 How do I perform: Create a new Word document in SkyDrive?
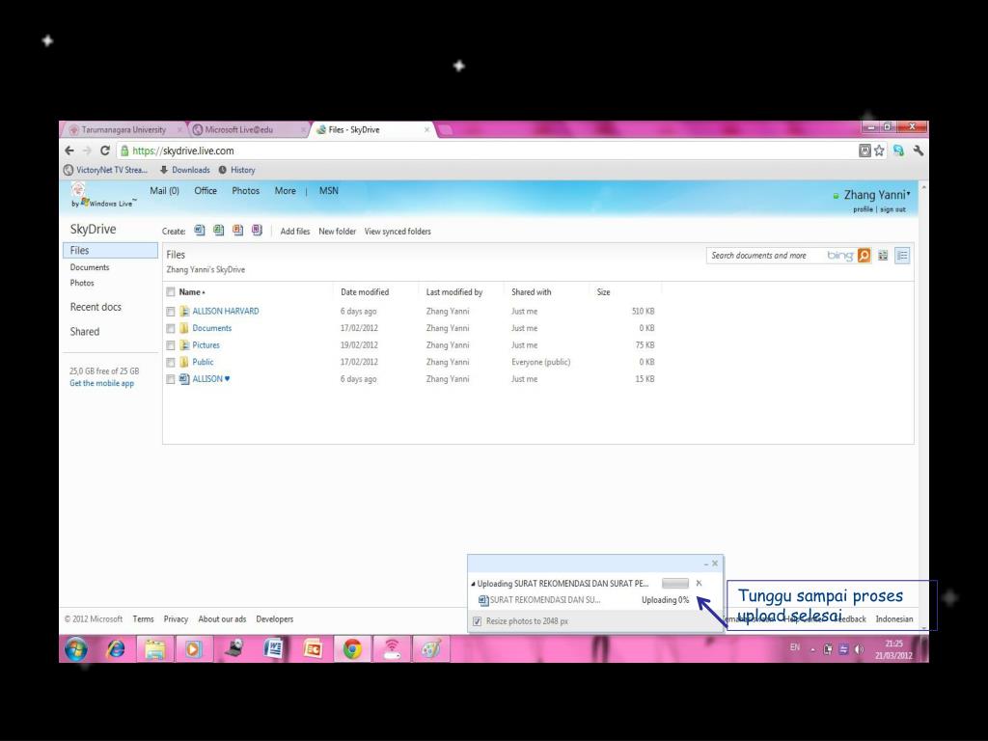[x=200, y=231]
